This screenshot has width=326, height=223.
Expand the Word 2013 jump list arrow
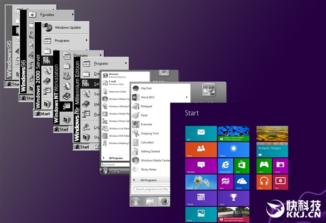tap(187, 97)
